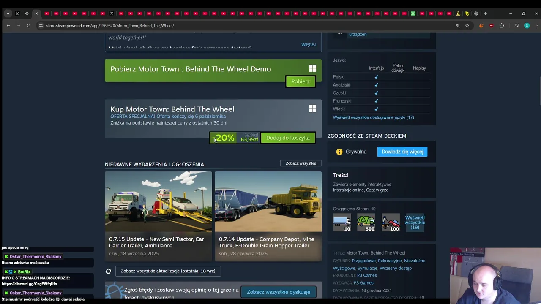The height and width of the screenshot is (304, 541).
Task: Click Dowiedz się więcej Steam Deck button
Action: (402, 152)
